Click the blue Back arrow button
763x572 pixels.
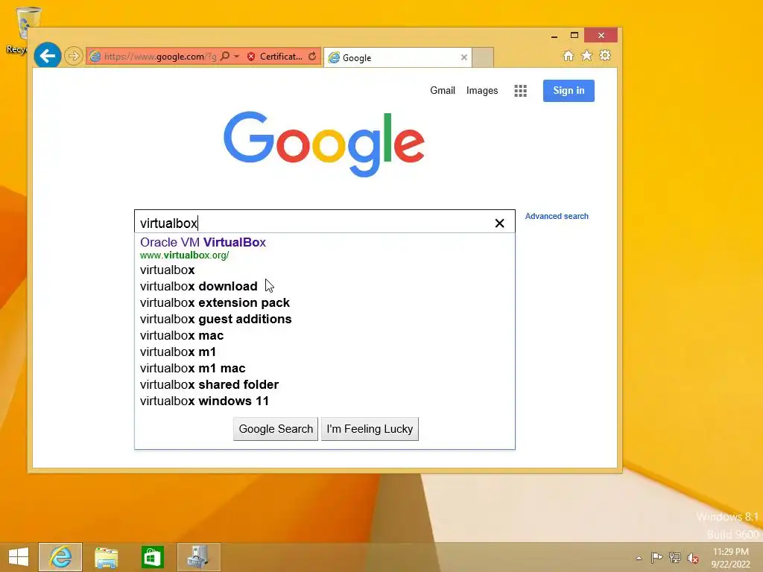47,56
